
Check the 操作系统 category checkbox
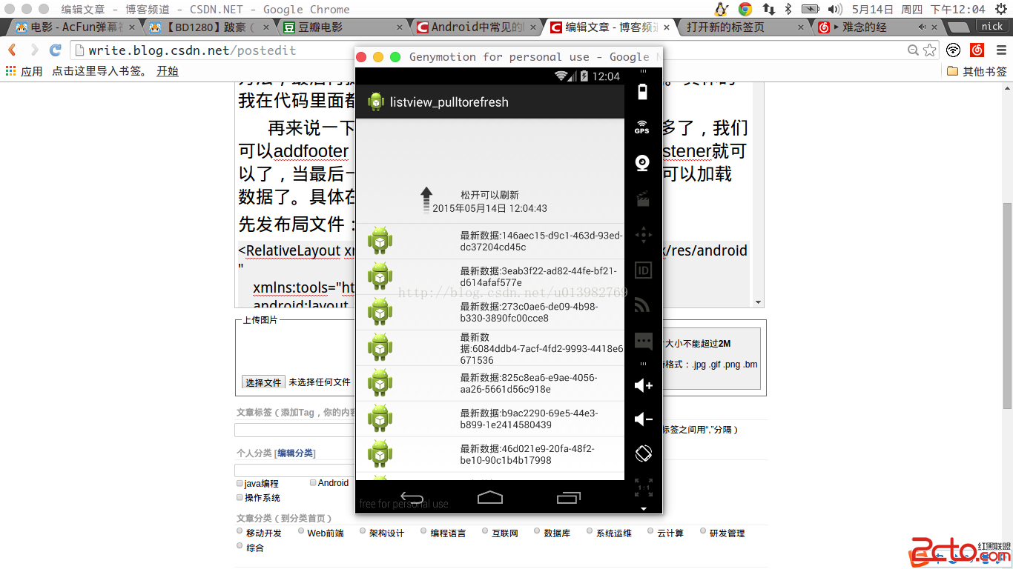point(240,498)
